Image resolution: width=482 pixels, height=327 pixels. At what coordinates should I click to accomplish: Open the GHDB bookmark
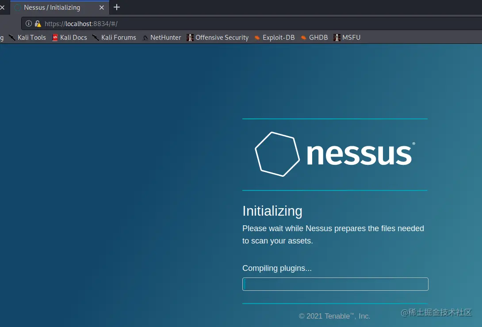[314, 38]
